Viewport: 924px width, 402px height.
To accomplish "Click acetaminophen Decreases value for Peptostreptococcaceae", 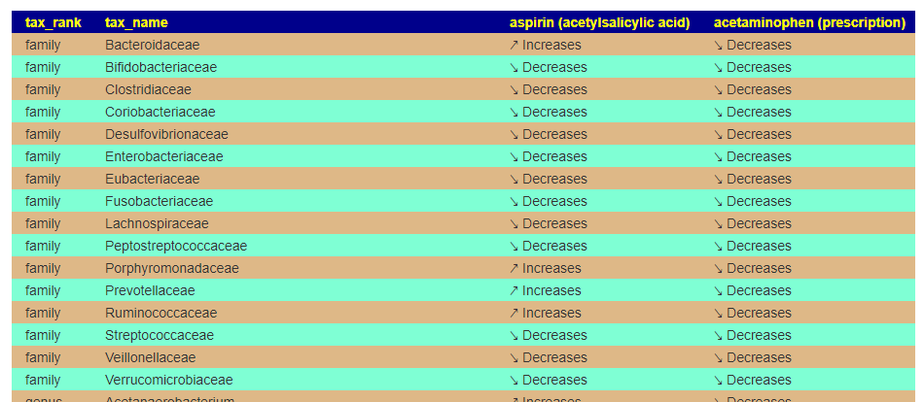I will point(753,246).
